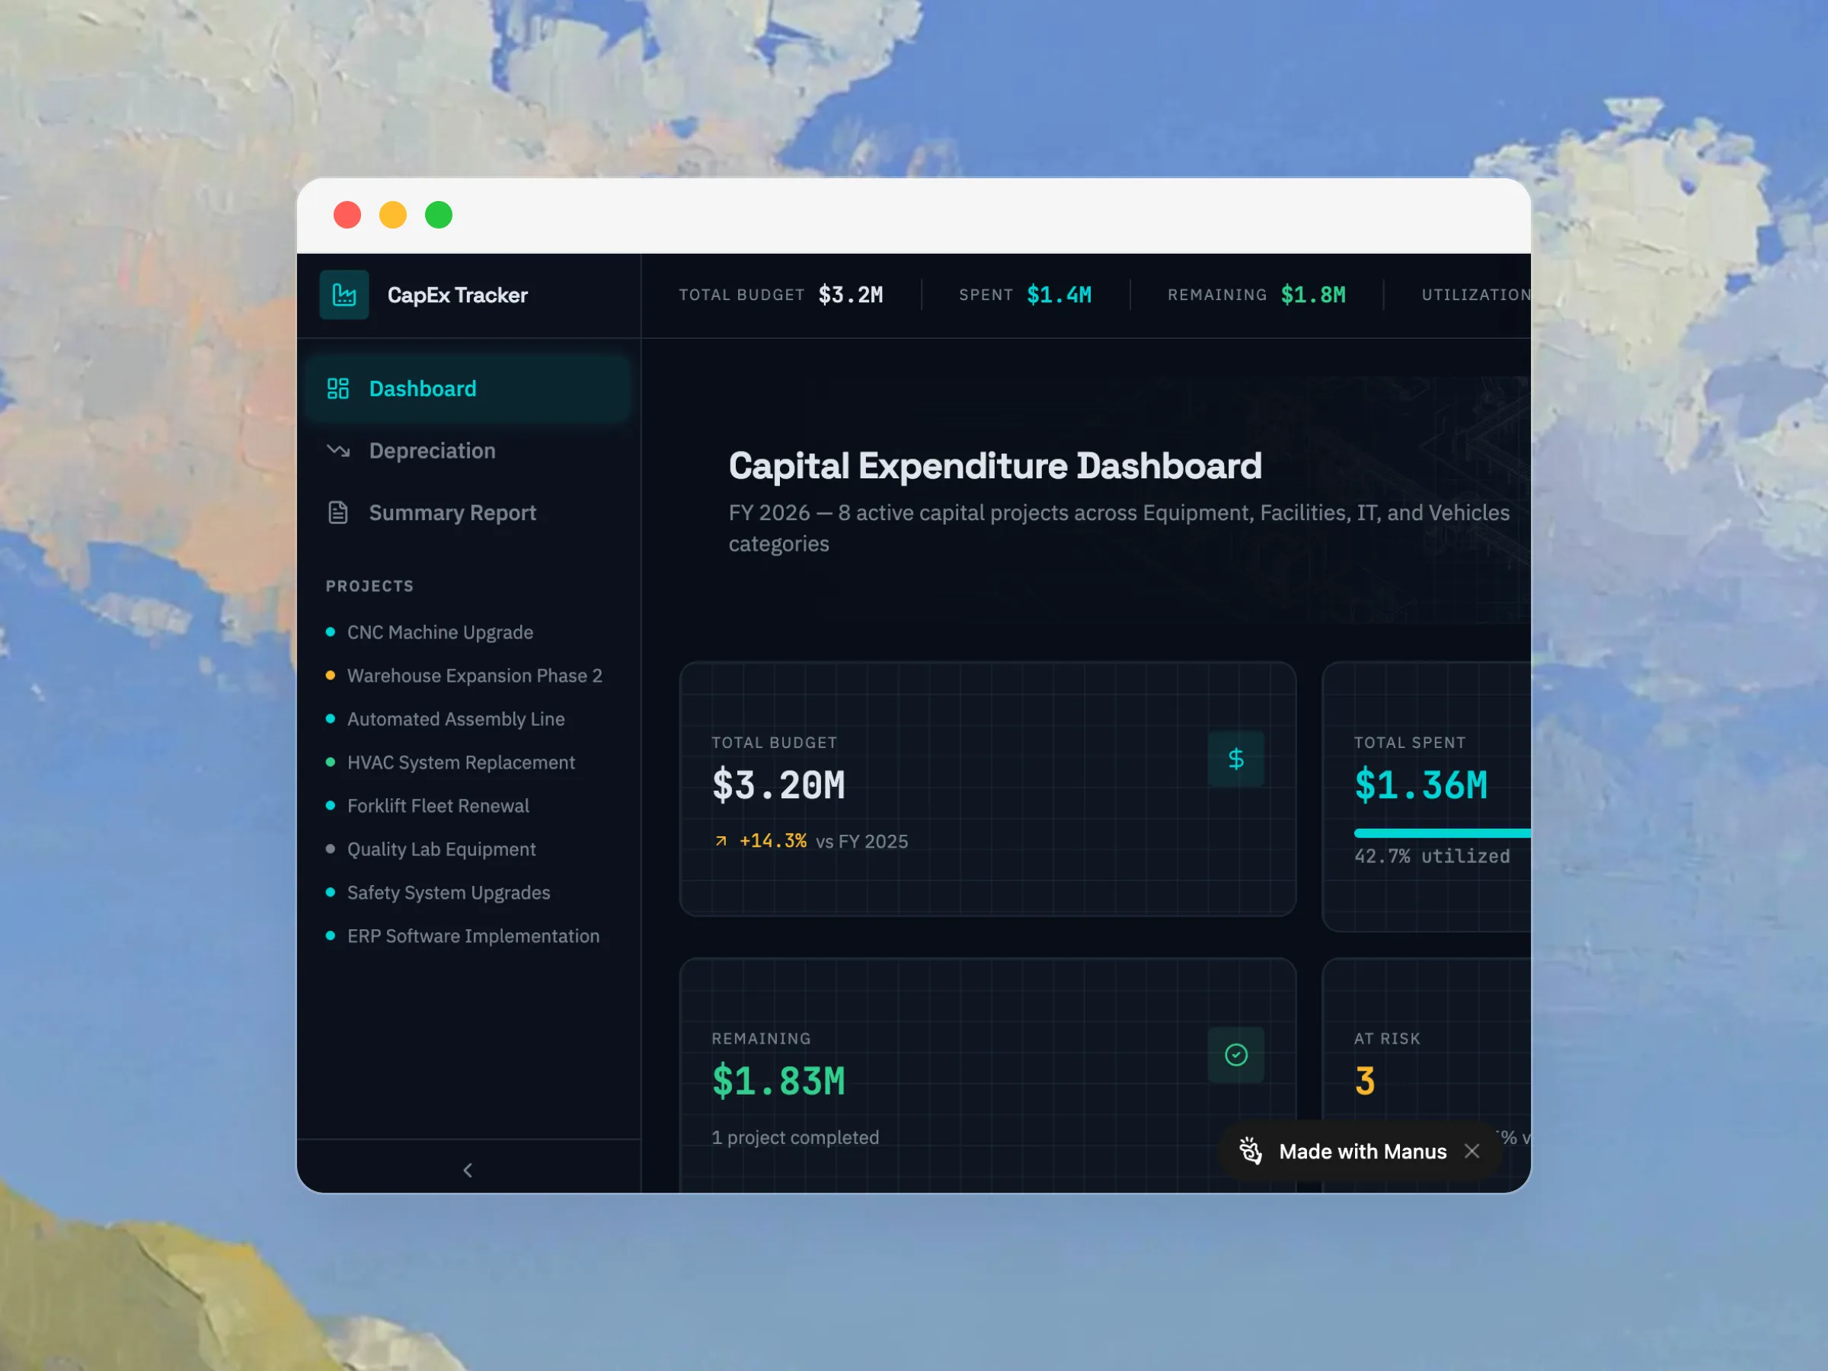Click the Depreciation trend-down icon
Screen dimensions: 1828x1371
(338, 450)
